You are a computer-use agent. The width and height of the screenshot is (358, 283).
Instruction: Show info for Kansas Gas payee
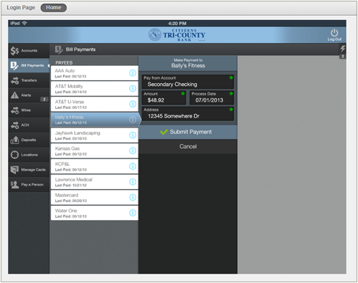pyautogui.click(x=132, y=150)
